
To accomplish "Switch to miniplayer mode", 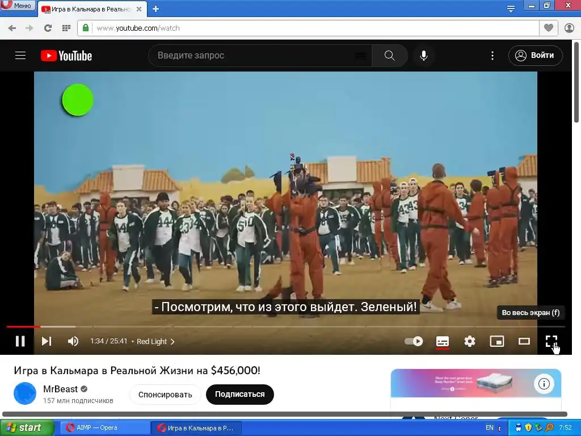I will (497, 341).
